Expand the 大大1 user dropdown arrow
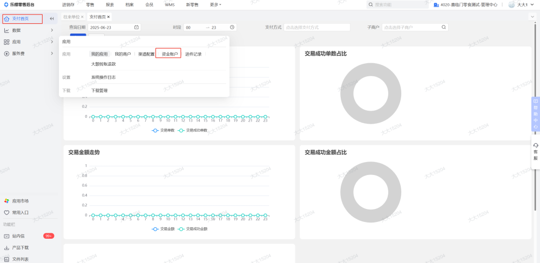Image resolution: width=540 pixels, height=263 pixels. pyautogui.click(x=532, y=5)
